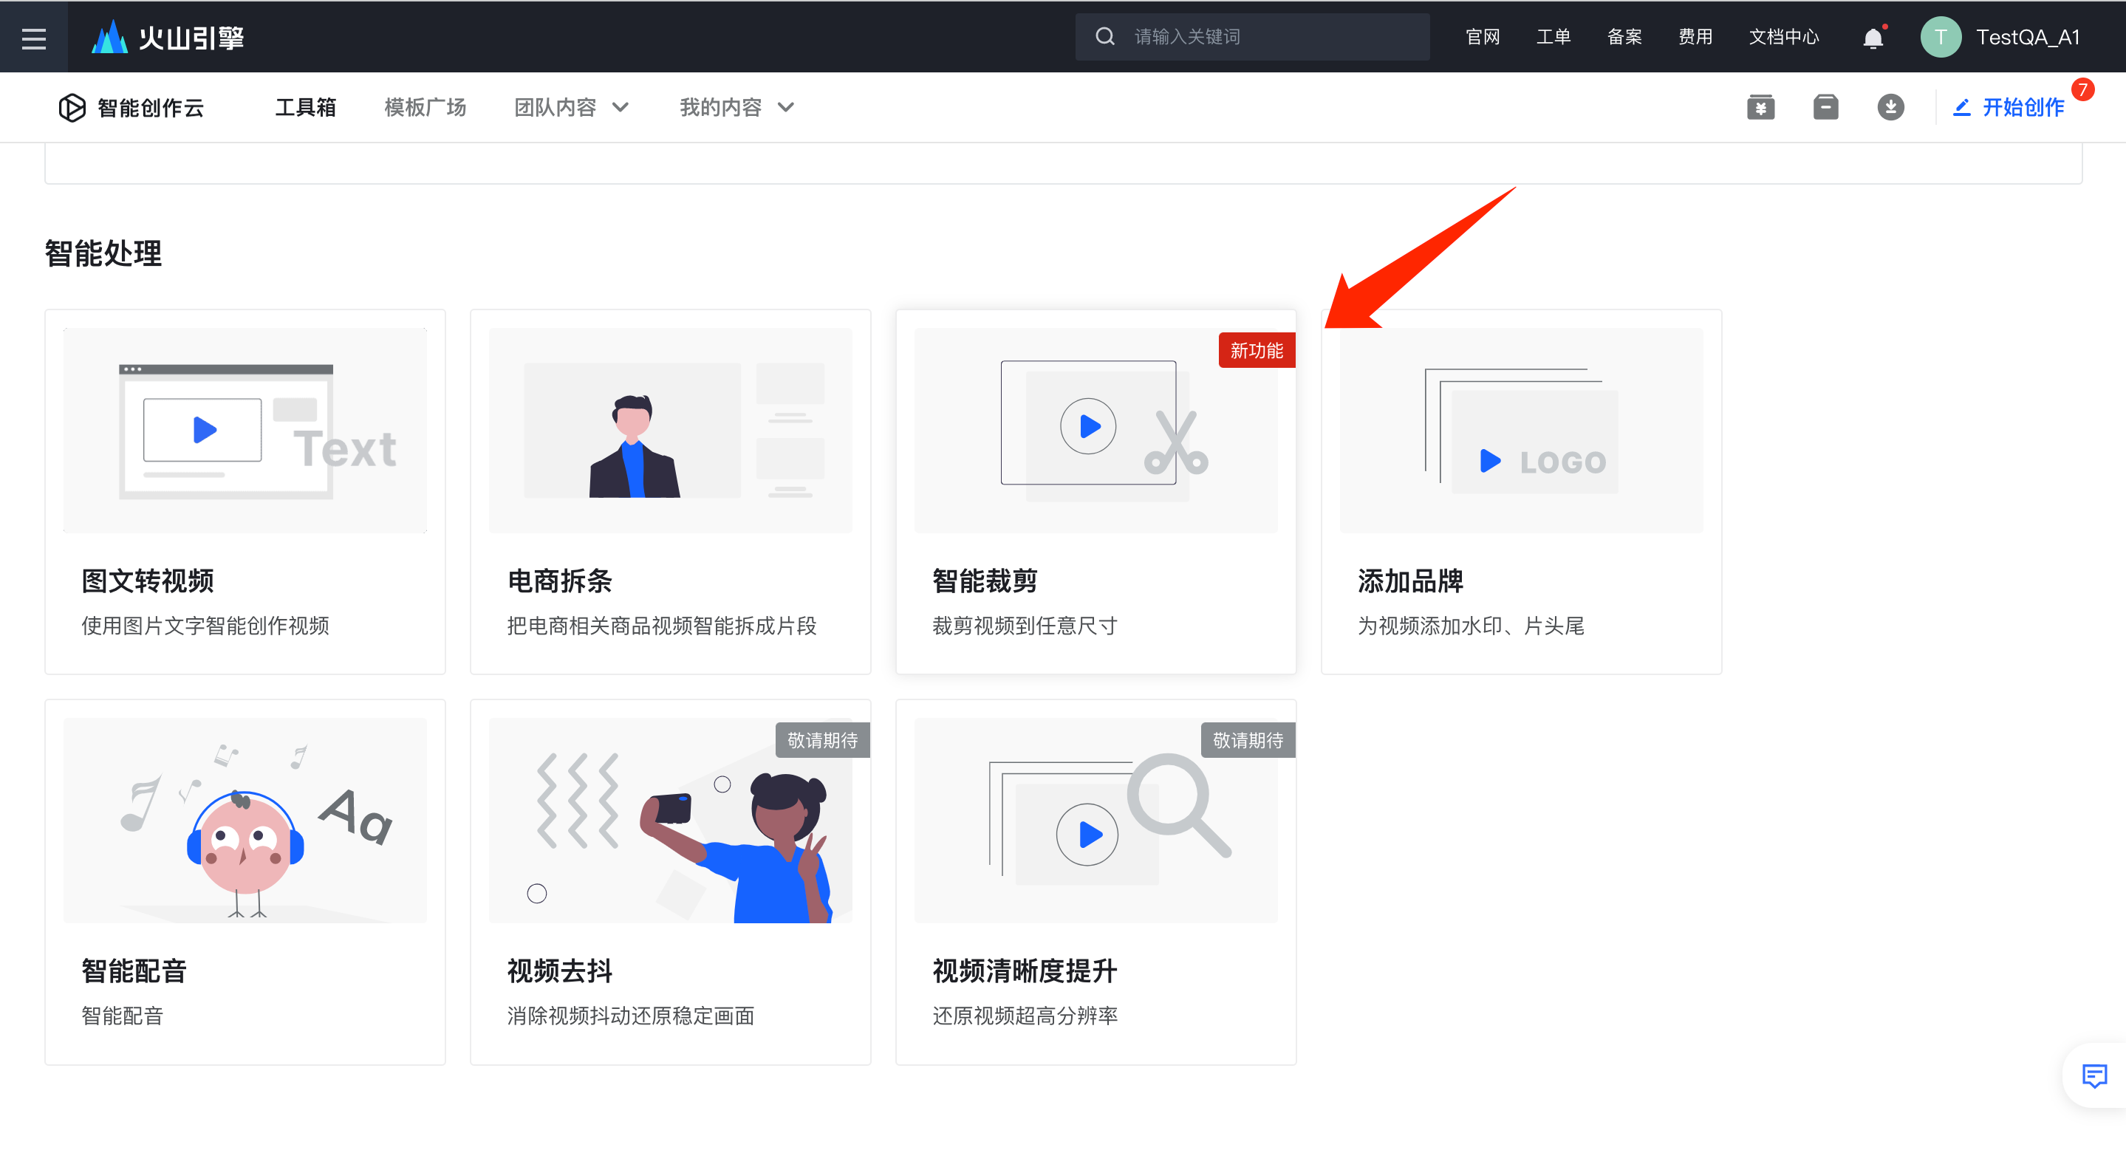Click the 火山引擎 logo
This screenshot has width=2126, height=1167.
pyautogui.click(x=168, y=37)
